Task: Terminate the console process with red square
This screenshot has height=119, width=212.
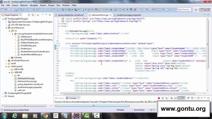Action: 159,98
